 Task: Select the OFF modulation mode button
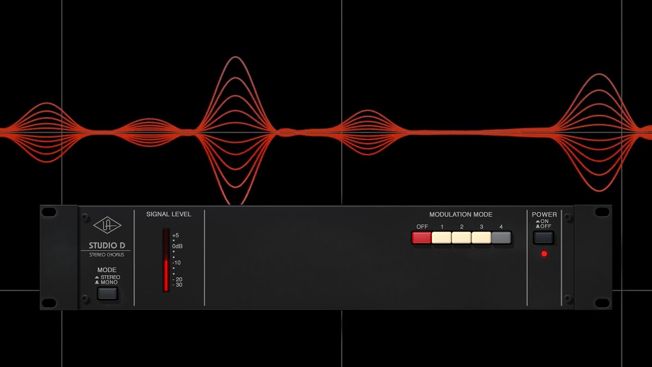coord(422,238)
